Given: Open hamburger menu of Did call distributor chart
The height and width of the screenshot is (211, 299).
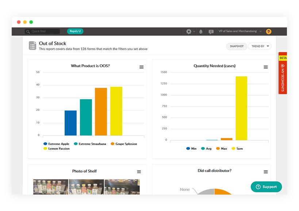Looking at the screenshot, I should coord(265,172).
